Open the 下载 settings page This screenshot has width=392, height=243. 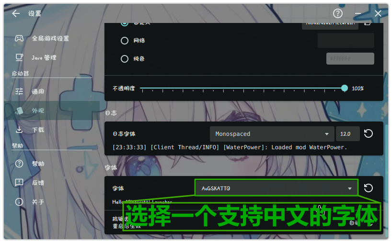(x=52, y=130)
